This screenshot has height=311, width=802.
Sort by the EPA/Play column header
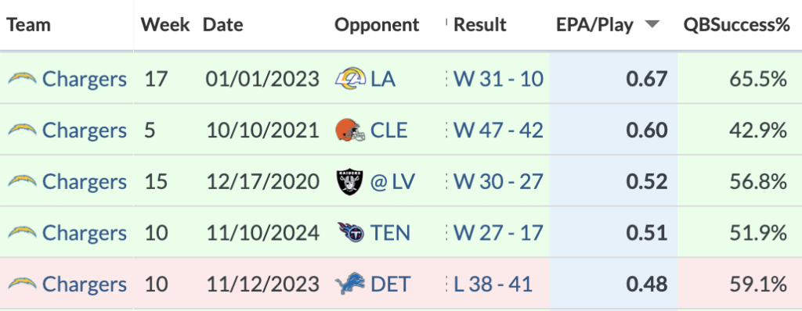[x=594, y=24]
